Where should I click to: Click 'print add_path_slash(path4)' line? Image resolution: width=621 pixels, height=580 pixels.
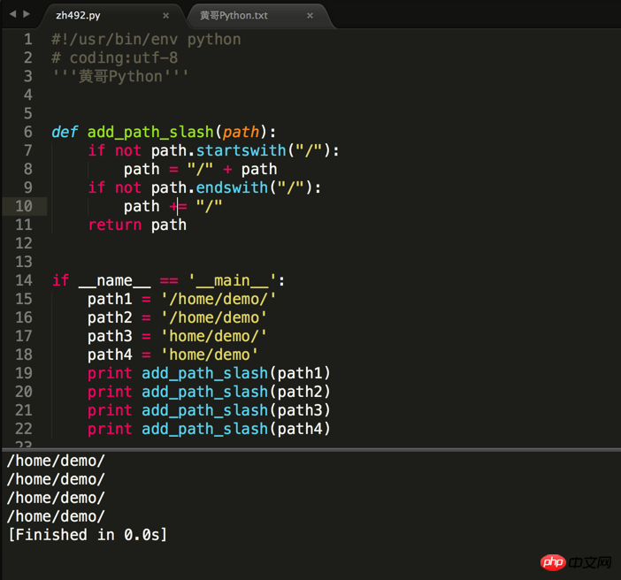(209, 429)
